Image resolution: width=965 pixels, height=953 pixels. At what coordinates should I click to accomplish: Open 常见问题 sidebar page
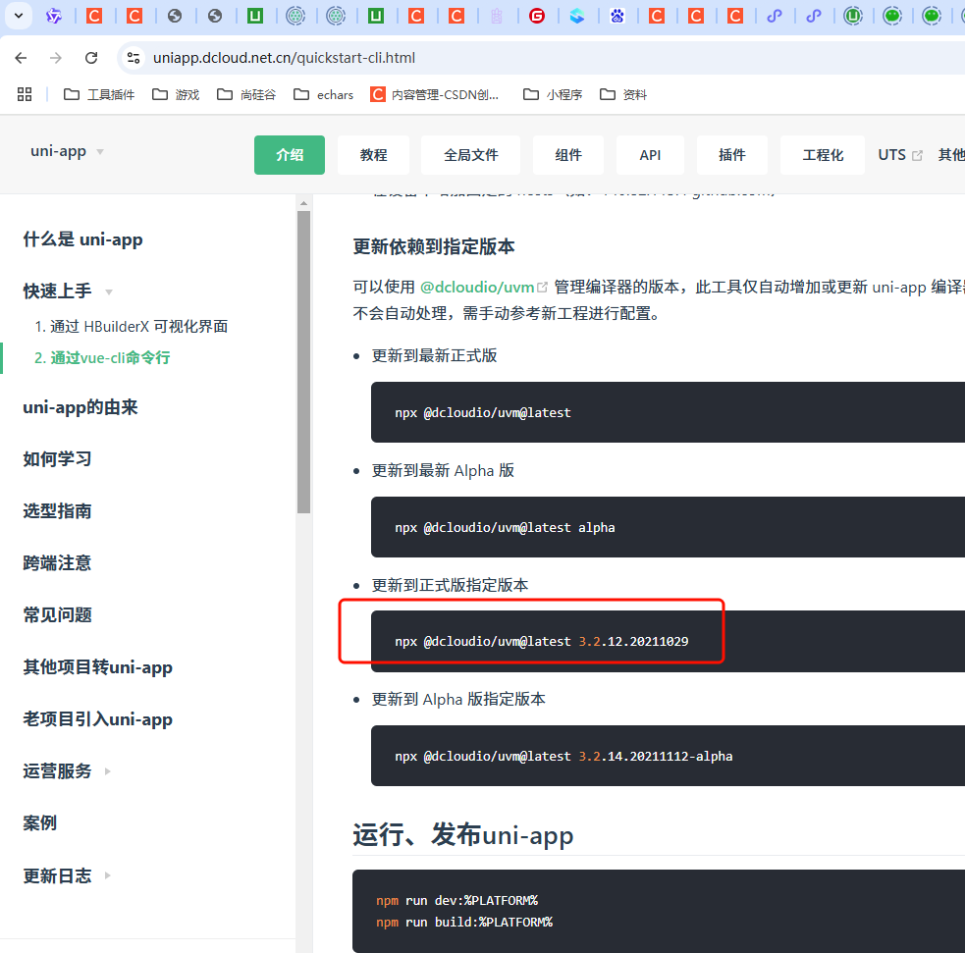(57, 615)
